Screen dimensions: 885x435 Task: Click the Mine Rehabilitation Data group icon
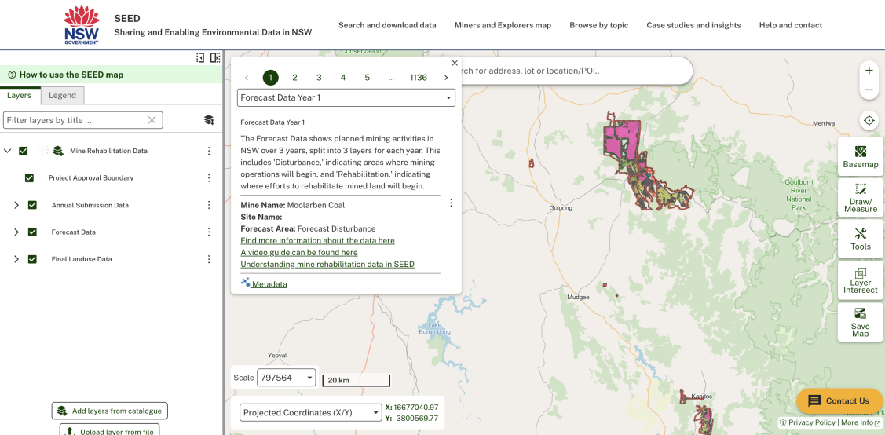coord(57,151)
